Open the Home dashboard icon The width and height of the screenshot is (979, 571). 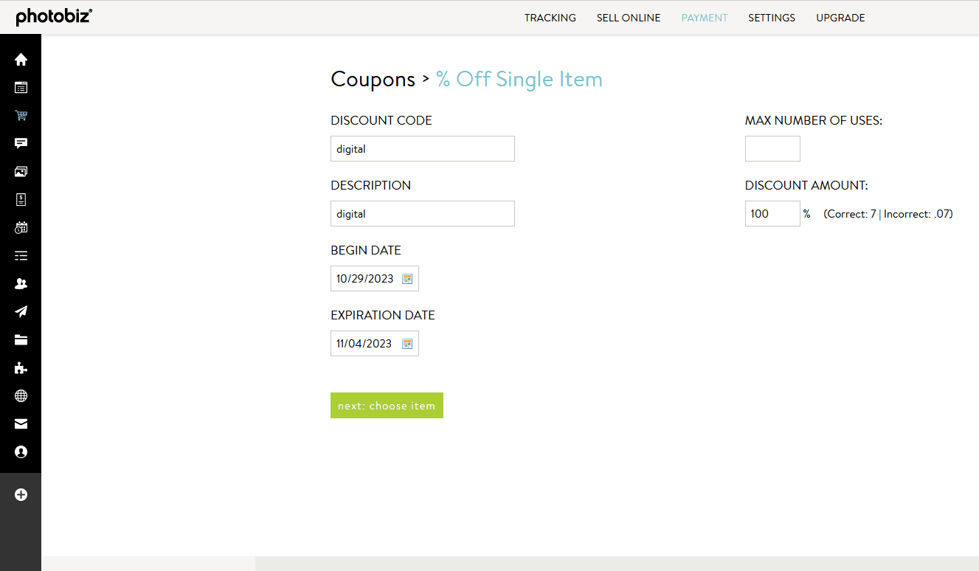[21, 59]
